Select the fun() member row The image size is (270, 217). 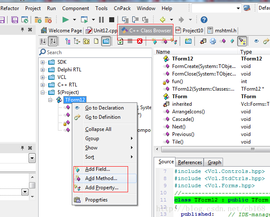click(x=212, y=81)
